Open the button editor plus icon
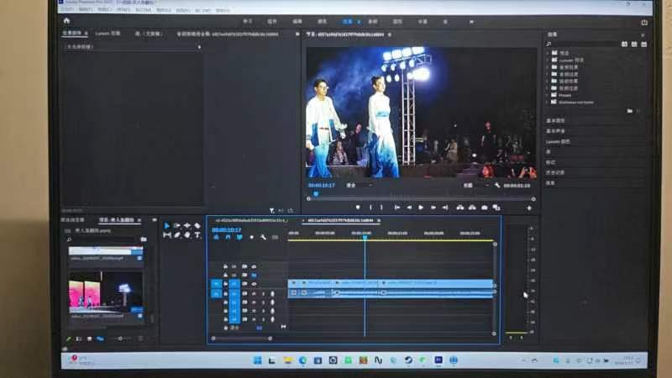 coord(529,207)
